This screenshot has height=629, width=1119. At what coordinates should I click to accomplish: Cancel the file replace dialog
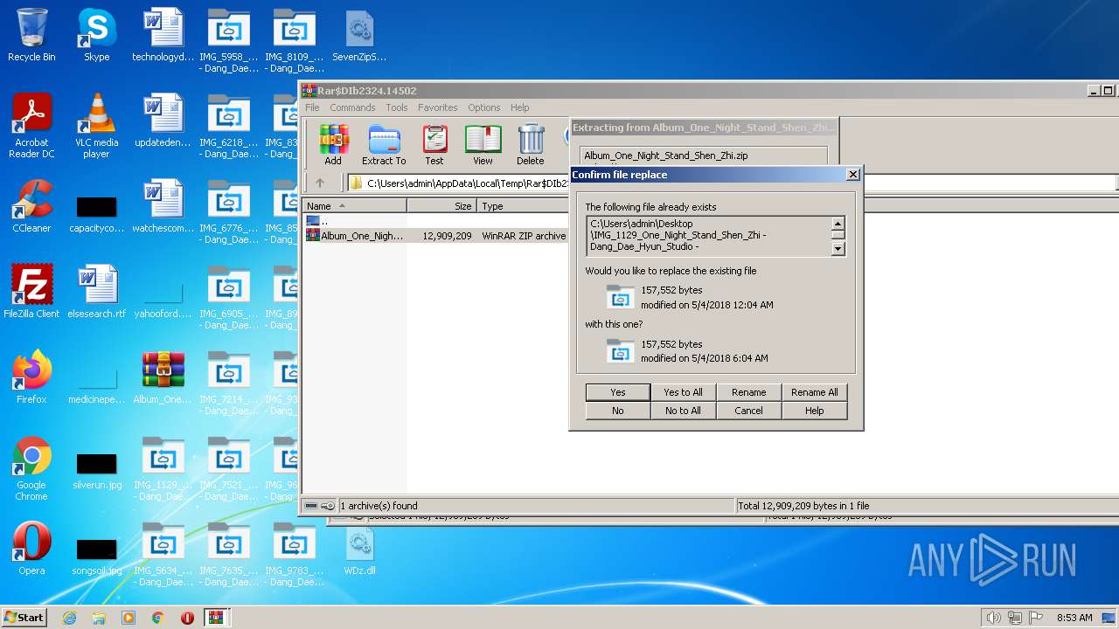tap(748, 411)
